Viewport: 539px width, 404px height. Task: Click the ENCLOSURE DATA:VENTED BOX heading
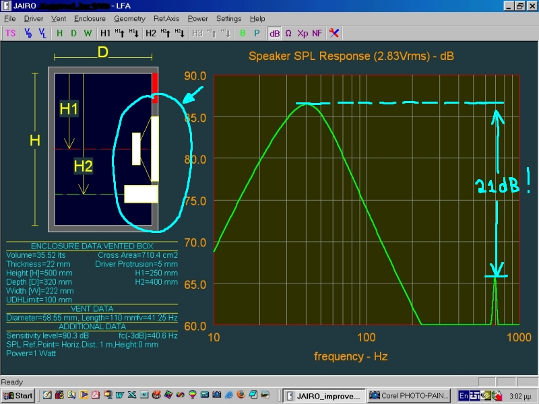(92, 246)
